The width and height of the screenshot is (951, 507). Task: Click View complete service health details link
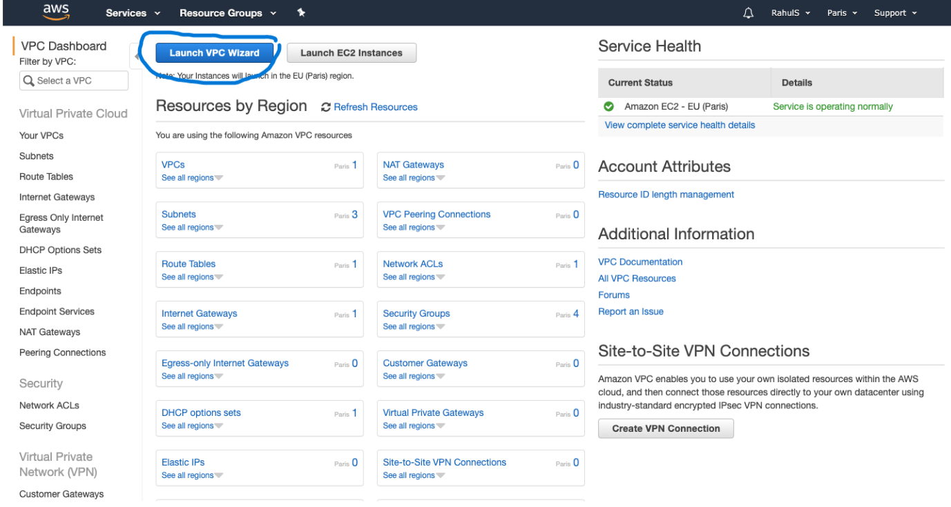coord(680,126)
